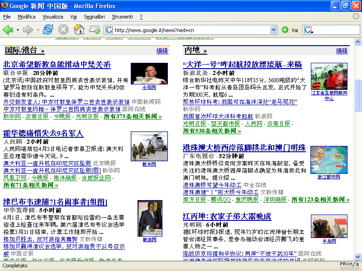
Task: Open headline 津巴布韦逮捕71名闹事者[组图]
Action: 55,202
